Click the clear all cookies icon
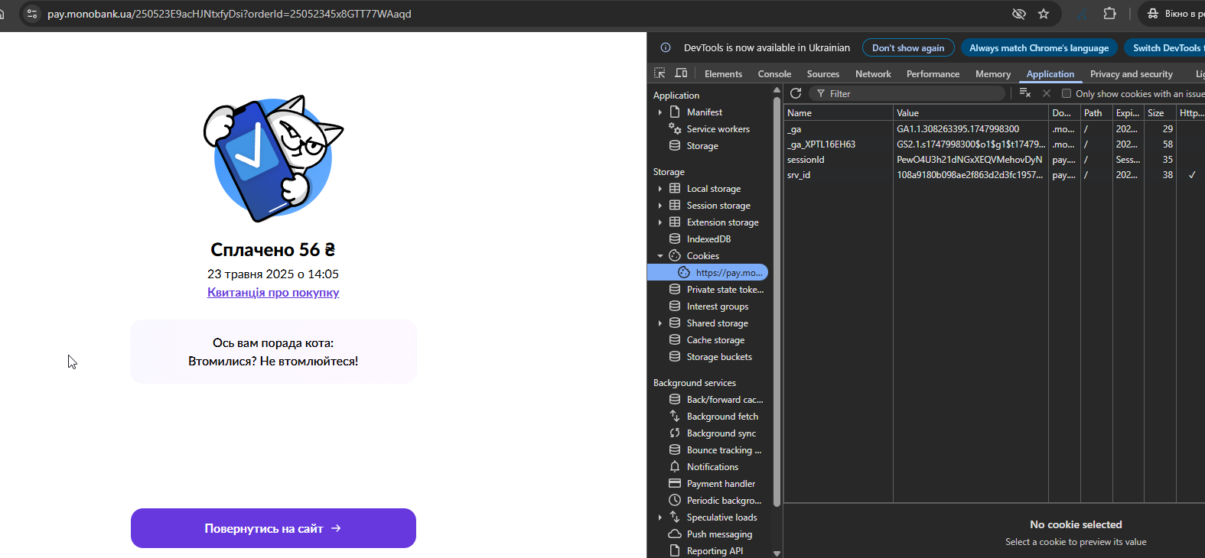This screenshot has height=558, width=1205. pos(1025,93)
